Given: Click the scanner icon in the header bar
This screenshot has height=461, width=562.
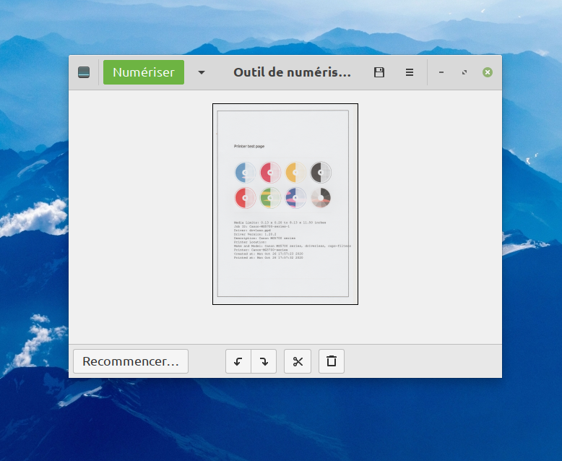Looking at the screenshot, I should [x=84, y=72].
